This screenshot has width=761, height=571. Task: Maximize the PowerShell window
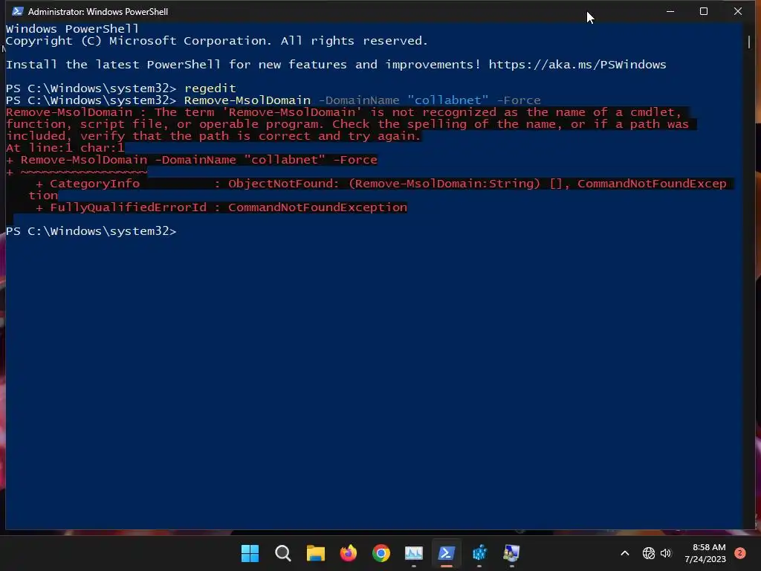pyautogui.click(x=704, y=11)
